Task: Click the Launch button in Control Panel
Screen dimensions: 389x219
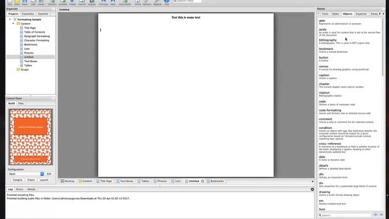Action: click(x=44, y=180)
